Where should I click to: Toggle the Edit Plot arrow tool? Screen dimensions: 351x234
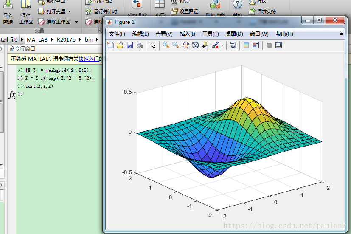[x=153, y=45]
